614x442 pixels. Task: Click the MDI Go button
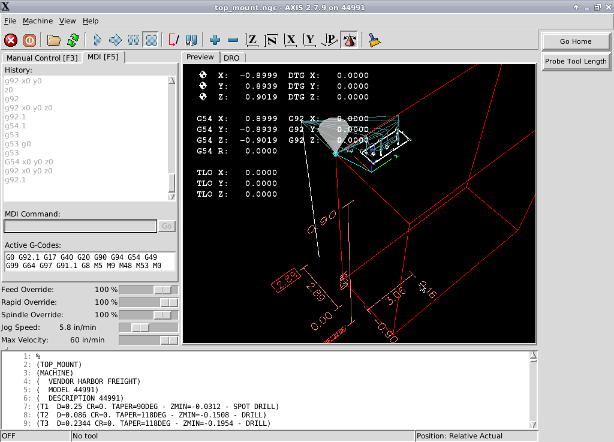tap(167, 226)
